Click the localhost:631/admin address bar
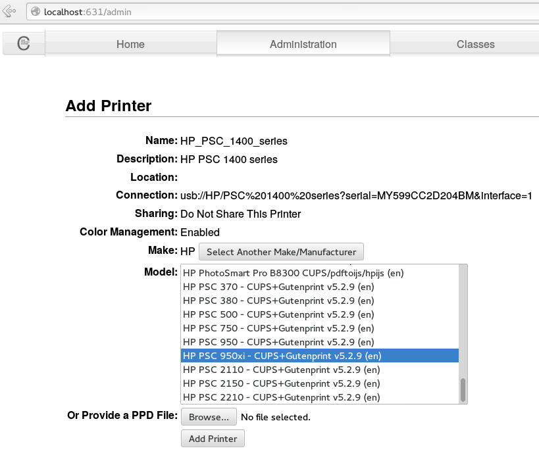The width and height of the screenshot is (539, 465). tap(282, 12)
